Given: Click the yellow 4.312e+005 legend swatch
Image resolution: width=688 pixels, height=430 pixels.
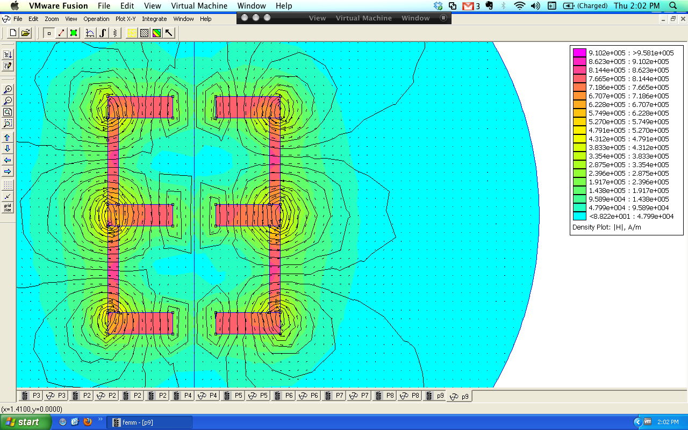Looking at the screenshot, I should point(579,139).
